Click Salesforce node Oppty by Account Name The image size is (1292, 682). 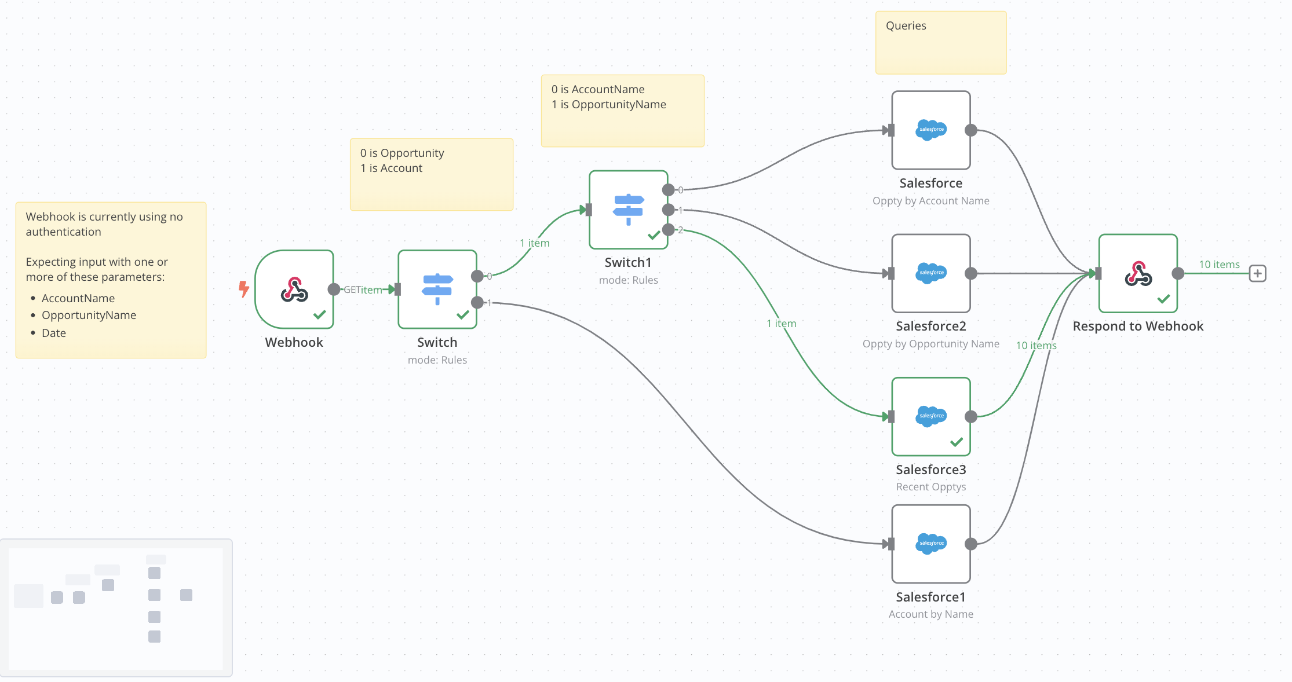coord(930,130)
